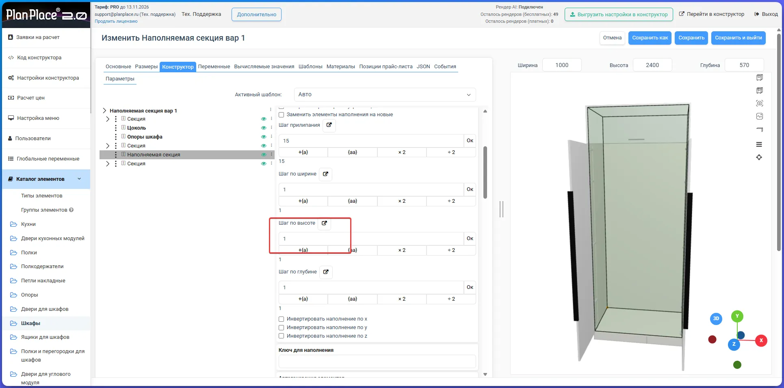Click the screenshot capture icon in viewer

click(x=759, y=103)
